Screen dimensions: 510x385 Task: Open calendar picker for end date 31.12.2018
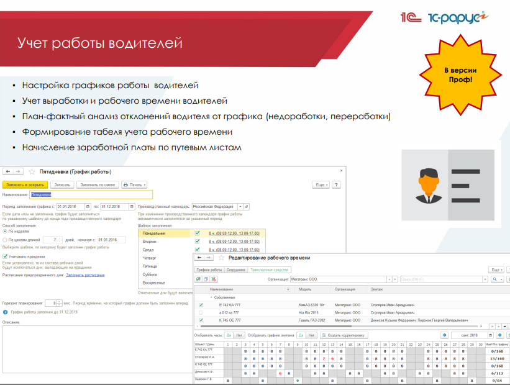[x=132, y=206]
